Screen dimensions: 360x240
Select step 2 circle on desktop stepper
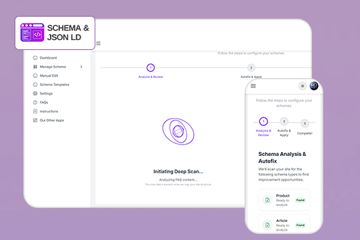pos(251,68)
